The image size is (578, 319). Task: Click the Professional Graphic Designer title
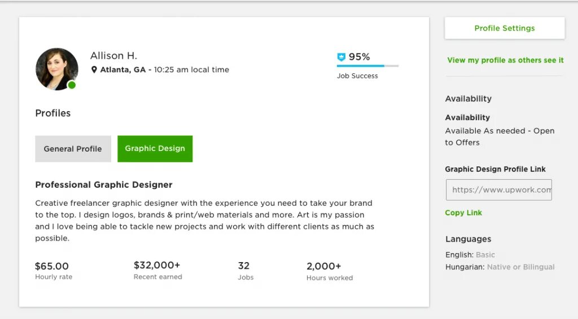(104, 185)
